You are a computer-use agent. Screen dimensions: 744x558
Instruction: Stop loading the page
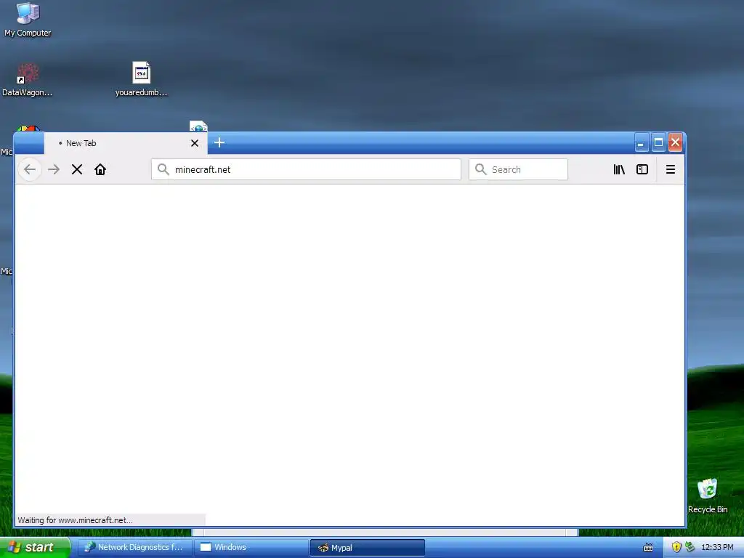click(x=77, y=169)
